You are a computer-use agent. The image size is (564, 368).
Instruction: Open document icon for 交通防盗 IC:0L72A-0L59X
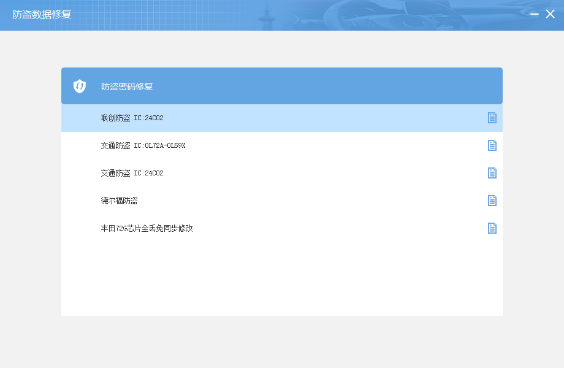coord(492,145)
